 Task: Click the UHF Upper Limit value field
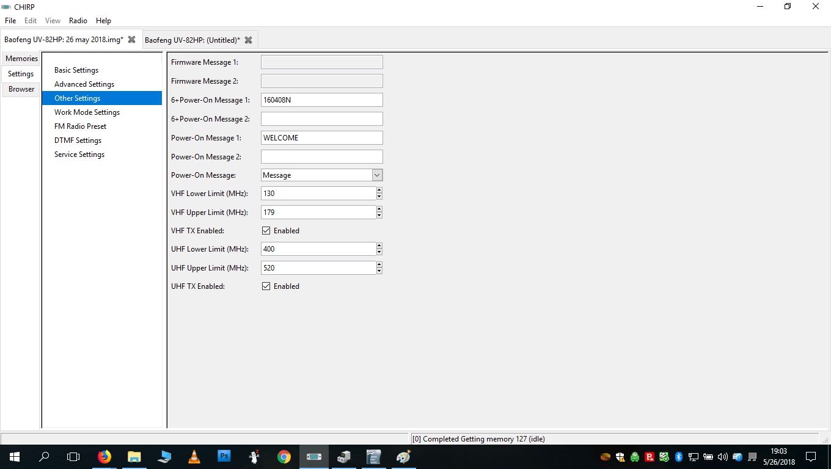(318, 268)
